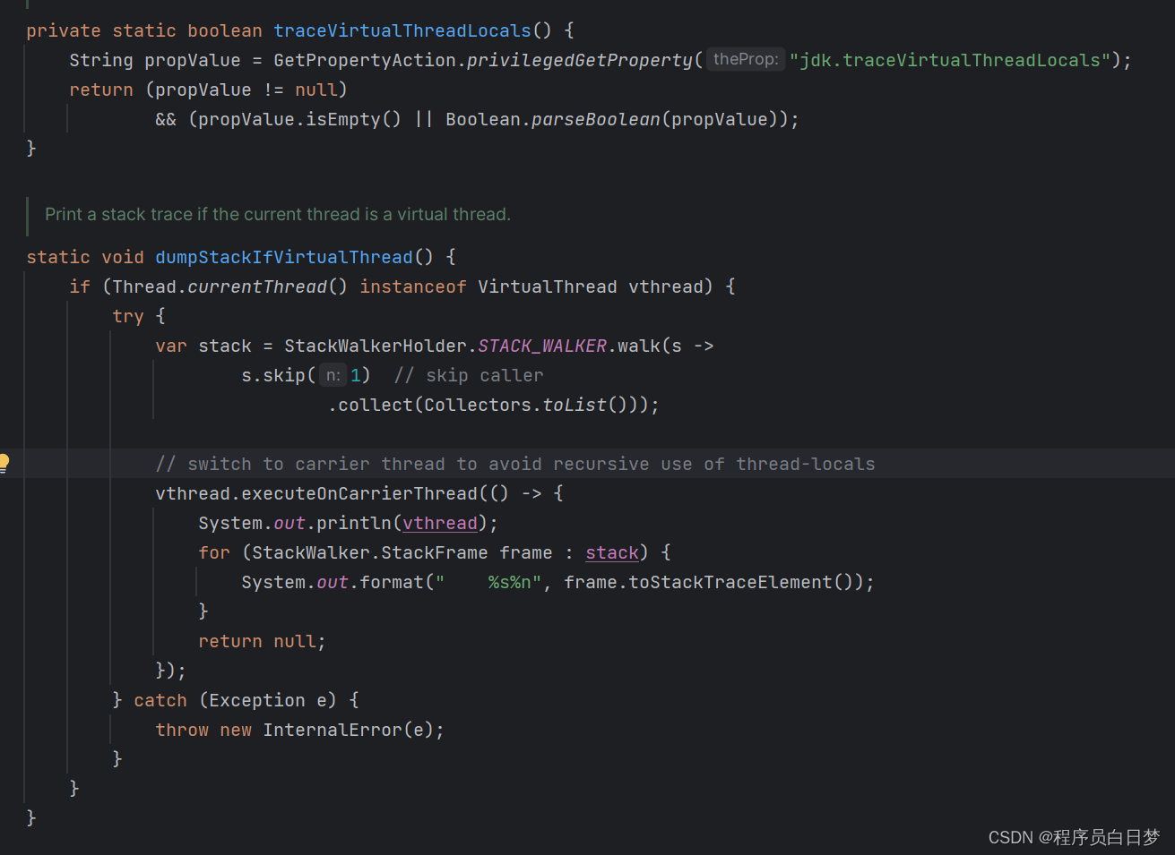1175x855 pixels.
Task: Click the dumpStackIfVirtualThread method name
Action: [284, 257]
